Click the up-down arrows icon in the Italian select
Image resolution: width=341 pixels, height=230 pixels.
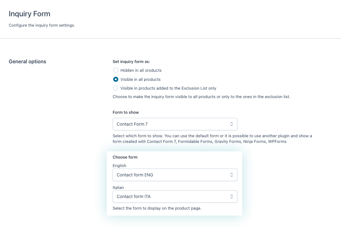point(232,196)
